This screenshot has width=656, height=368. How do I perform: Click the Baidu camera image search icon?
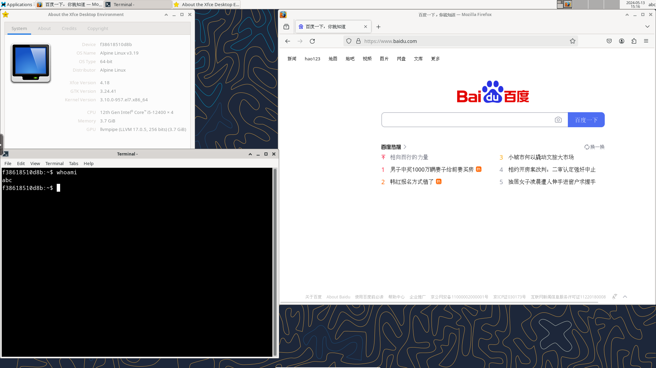tap(558, 120)
